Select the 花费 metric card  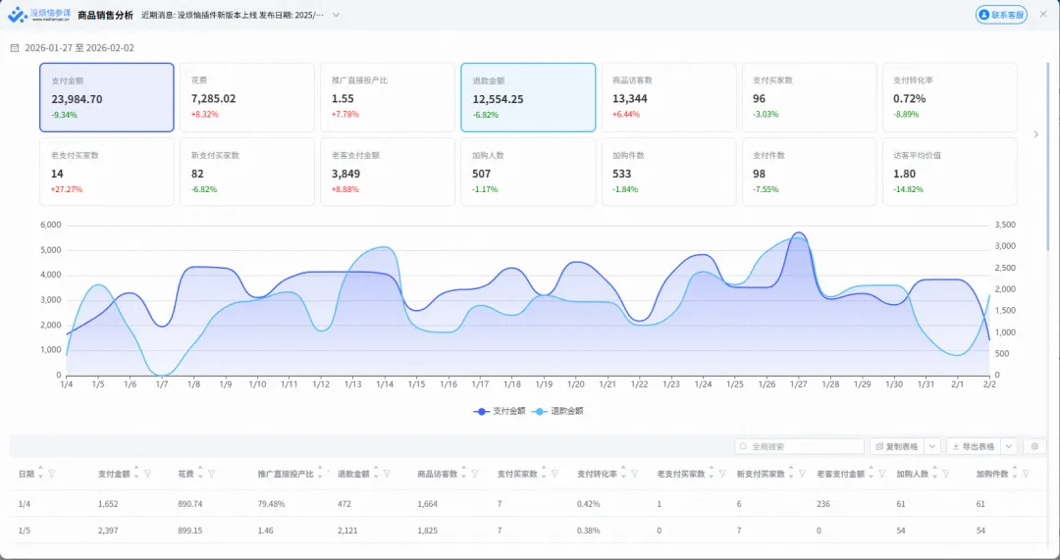pyautogui.click(x=246, y=97)
